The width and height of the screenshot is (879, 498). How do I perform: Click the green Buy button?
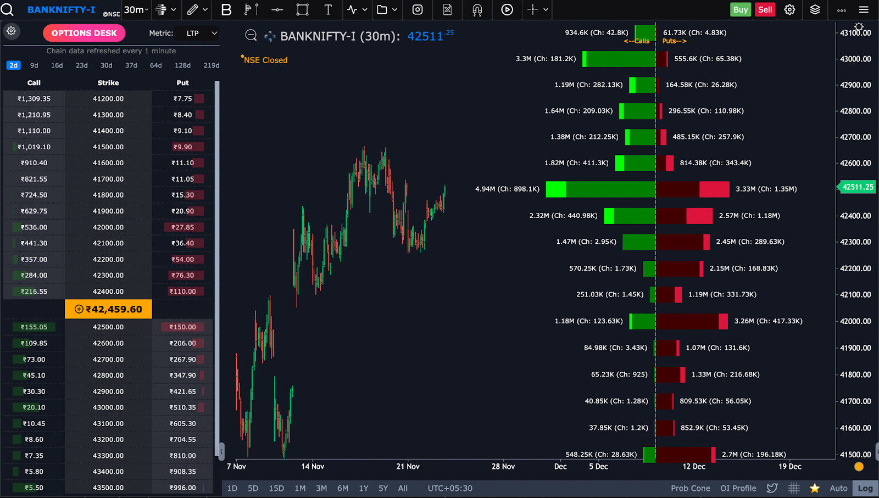point(741,9)
